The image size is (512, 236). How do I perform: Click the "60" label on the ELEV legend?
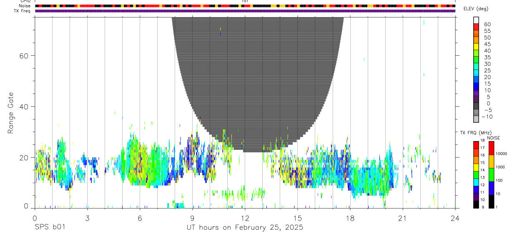tap(487, 24)
